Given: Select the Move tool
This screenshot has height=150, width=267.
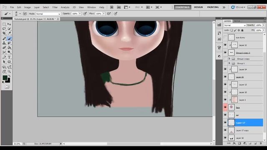Looking at the screenshot, I should [x=9, y=24].
